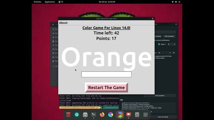The width and height of the screenshot is (214, 120).
Task: Click the volume icon in the system tray
Action: point(176,2)
